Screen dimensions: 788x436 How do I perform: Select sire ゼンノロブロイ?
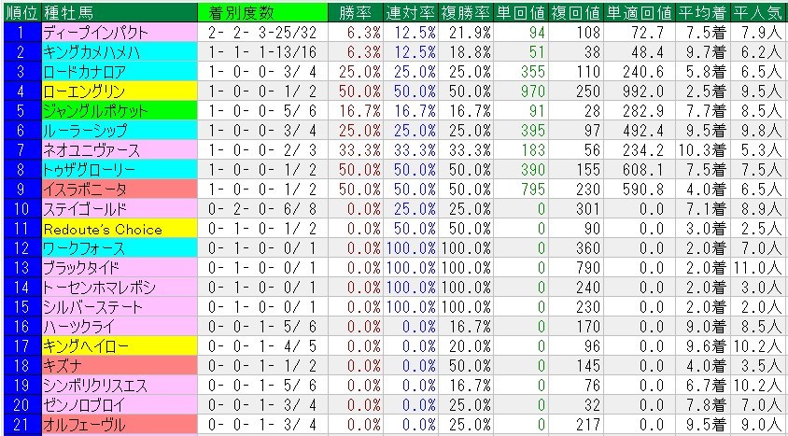[120, 405]
